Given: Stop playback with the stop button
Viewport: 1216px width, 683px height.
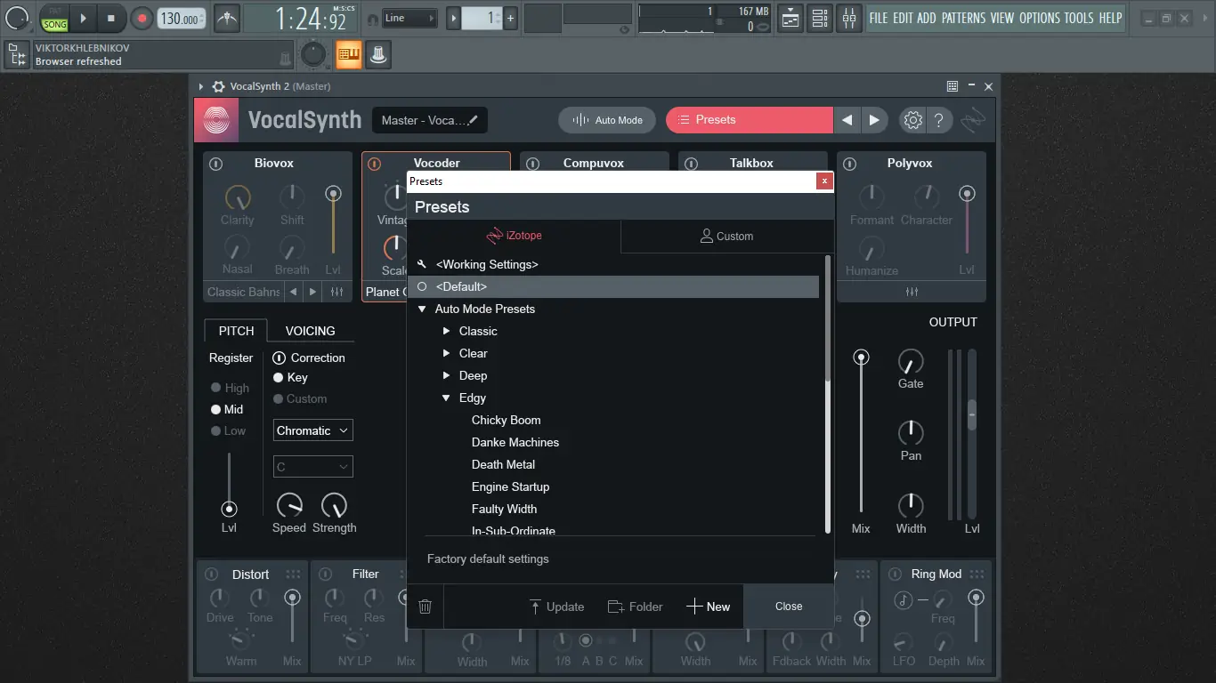Looking at the screenshot, I should point(111,18).
